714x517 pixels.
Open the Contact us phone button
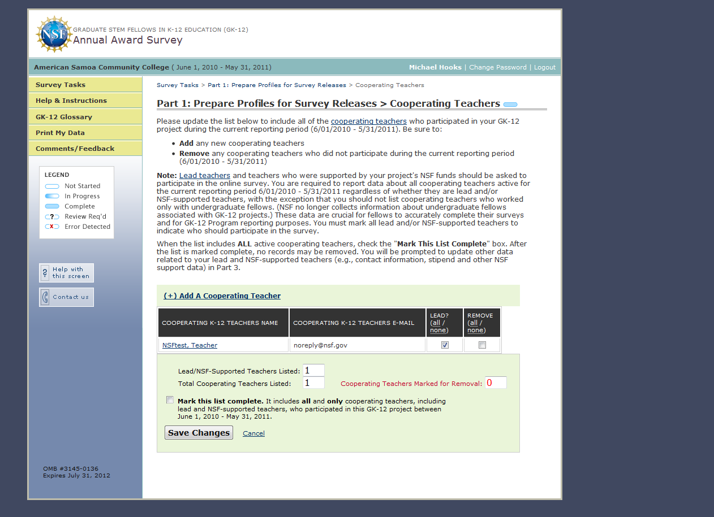[x=66, y=297]
